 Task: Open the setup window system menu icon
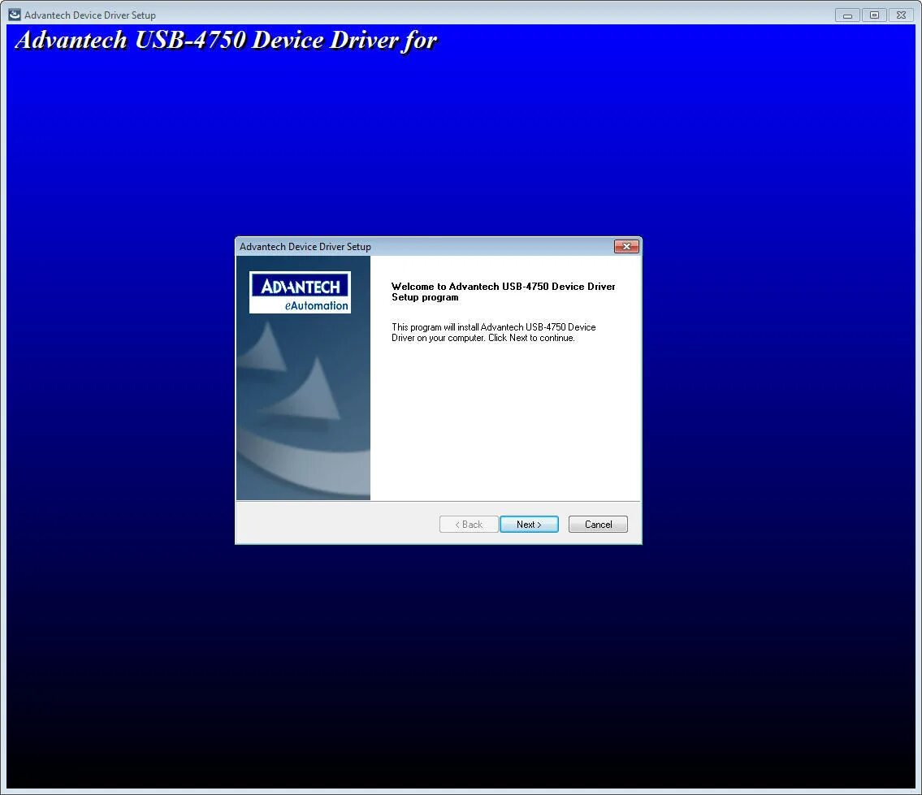click(x=14, y=15)
